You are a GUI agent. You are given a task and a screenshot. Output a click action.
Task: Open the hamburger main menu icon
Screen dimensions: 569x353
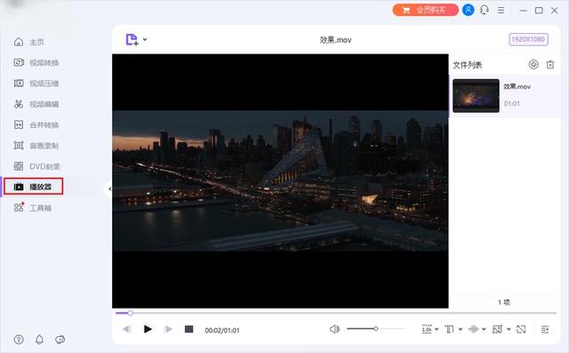pos(501,11)
